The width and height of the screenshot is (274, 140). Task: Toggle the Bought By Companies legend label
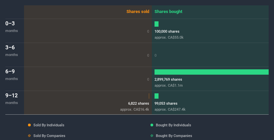pos(174,136)
